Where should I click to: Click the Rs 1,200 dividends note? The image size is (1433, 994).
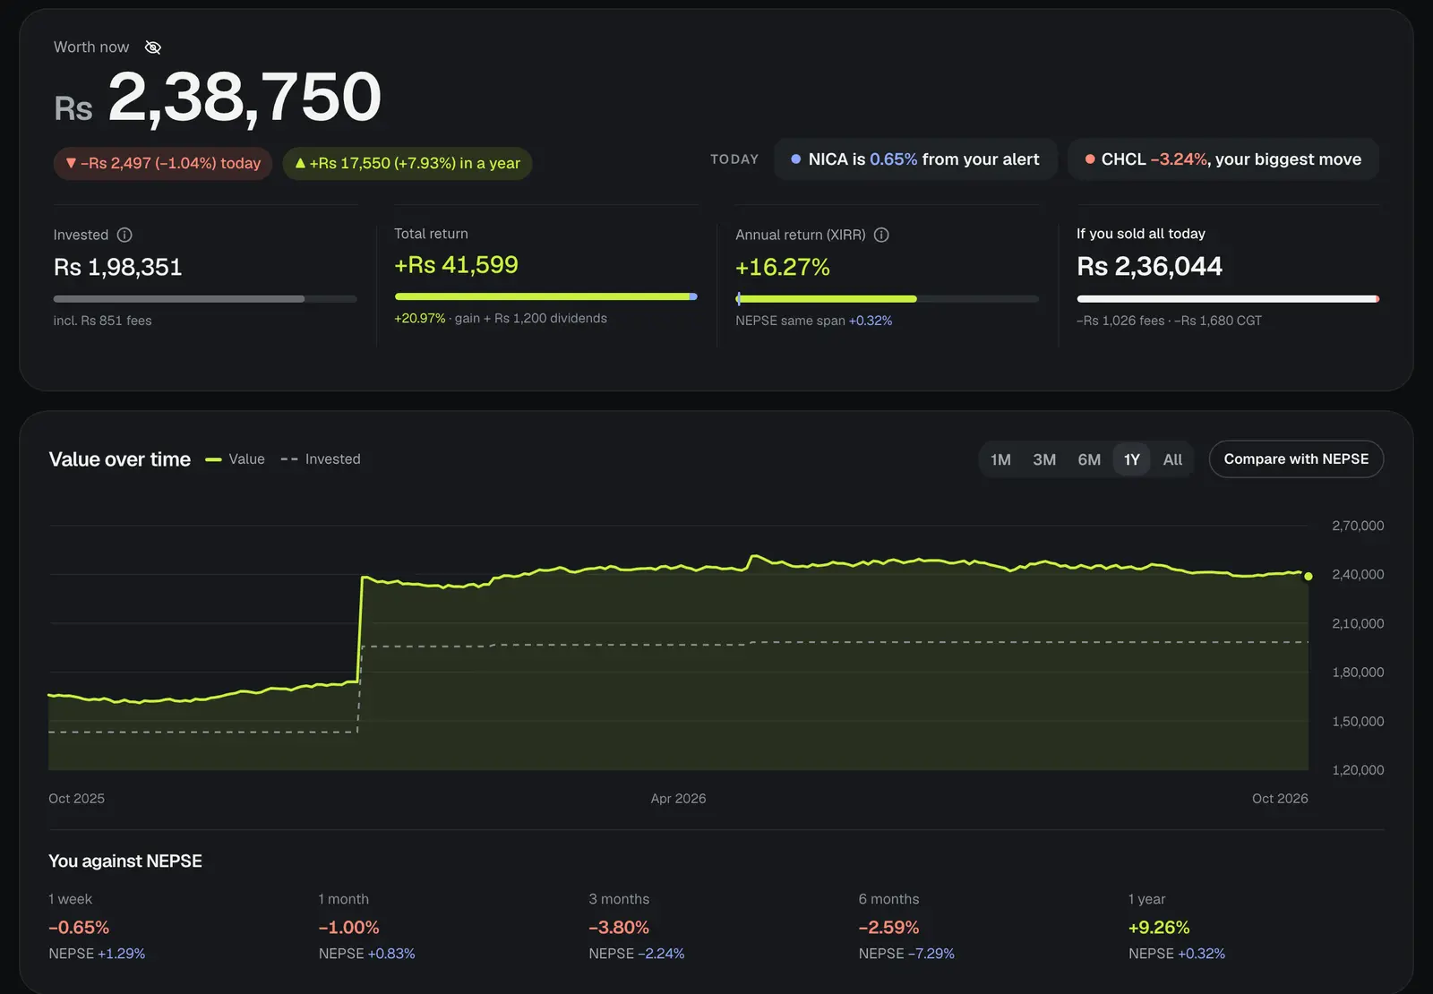pyautogui.click(x=551, y=318)
